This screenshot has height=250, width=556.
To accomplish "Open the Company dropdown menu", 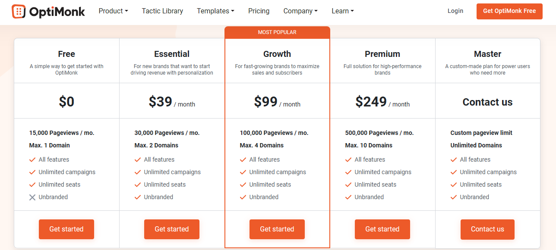I will point(300,11).
